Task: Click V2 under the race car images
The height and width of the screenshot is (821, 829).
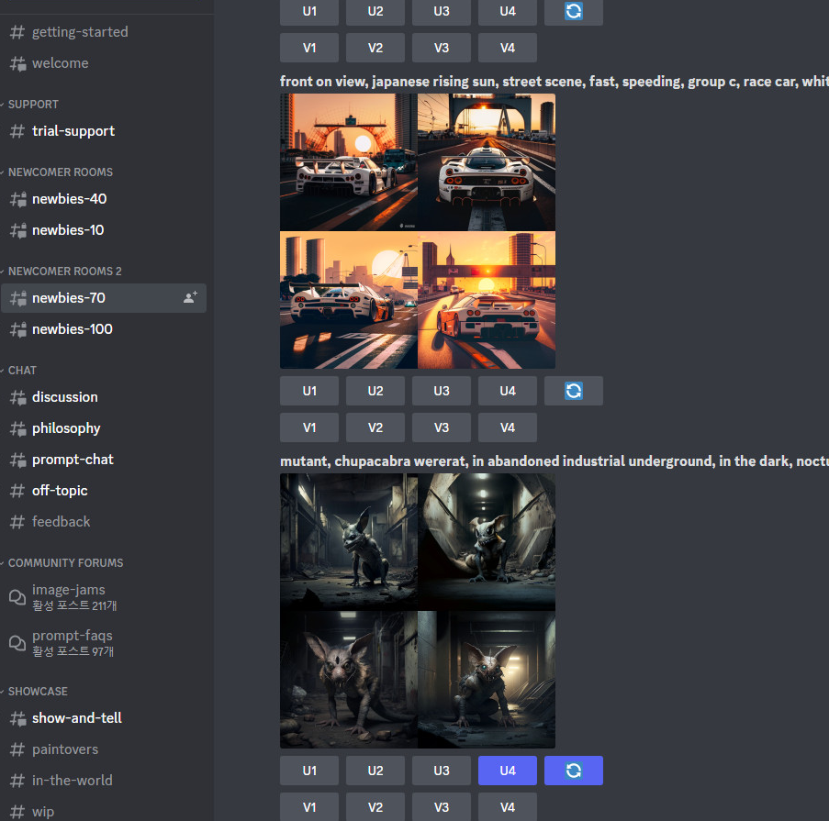Action: coord(375,427)
